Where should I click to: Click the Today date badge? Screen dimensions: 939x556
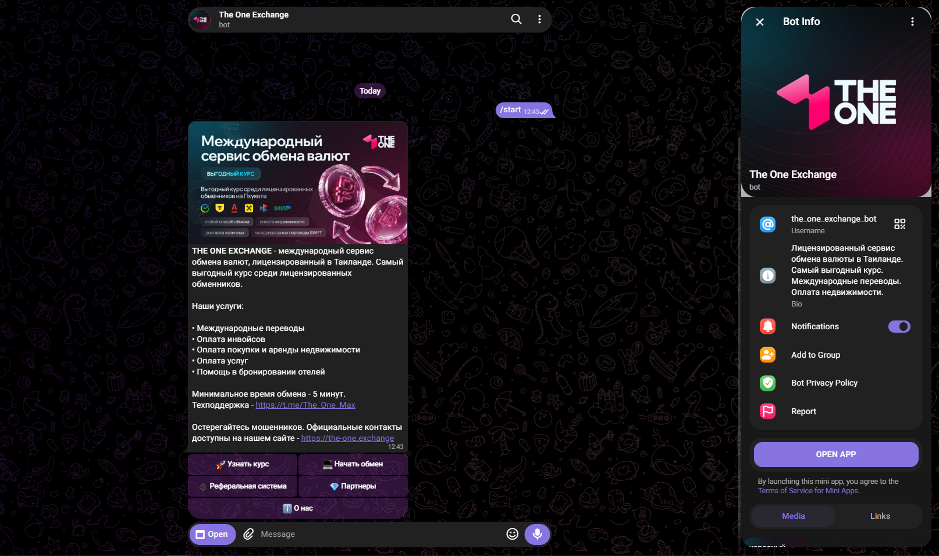coord(370,91)
